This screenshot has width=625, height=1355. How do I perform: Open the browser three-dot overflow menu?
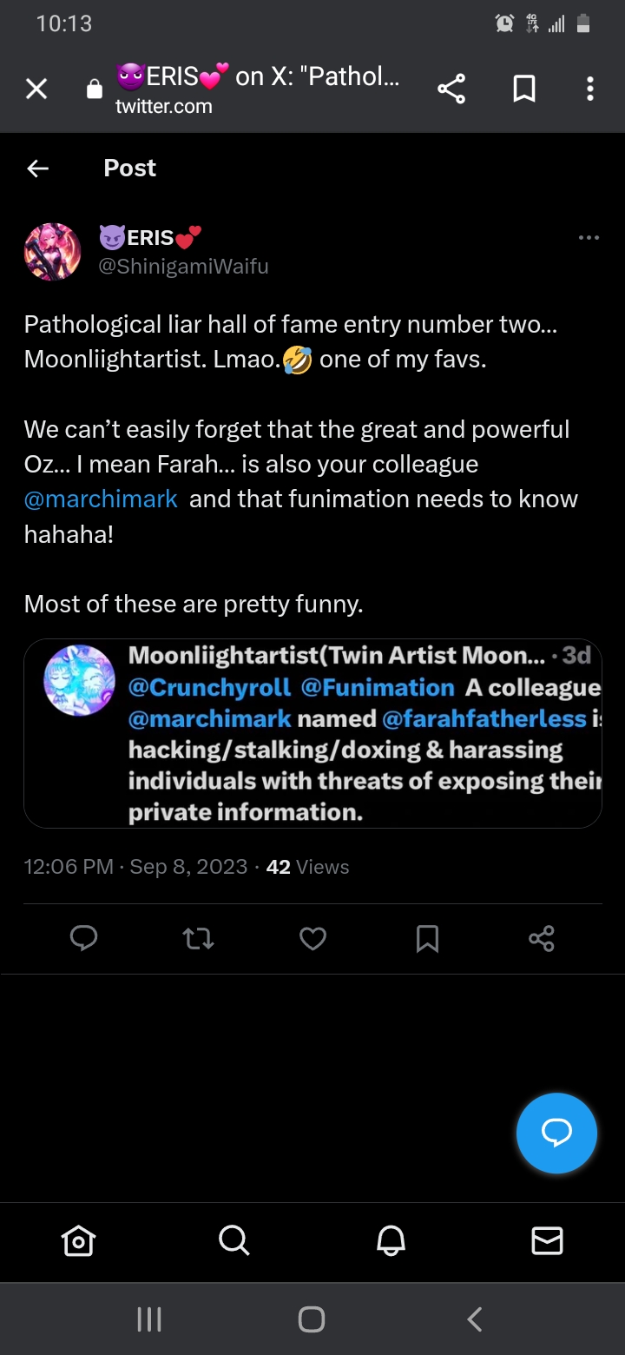click(x=590, y=89)
